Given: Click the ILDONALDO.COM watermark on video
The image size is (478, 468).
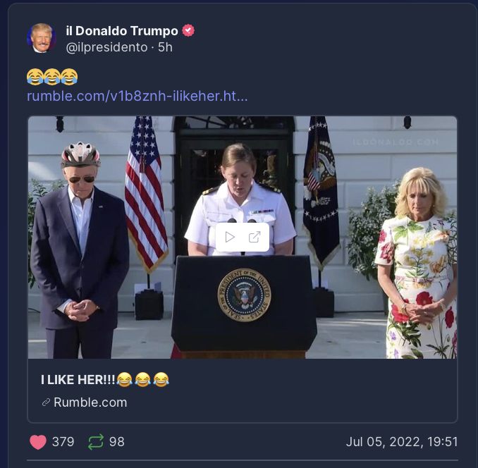Looking at the screenshot, I should pyautogui.click(x=396, y=142).
